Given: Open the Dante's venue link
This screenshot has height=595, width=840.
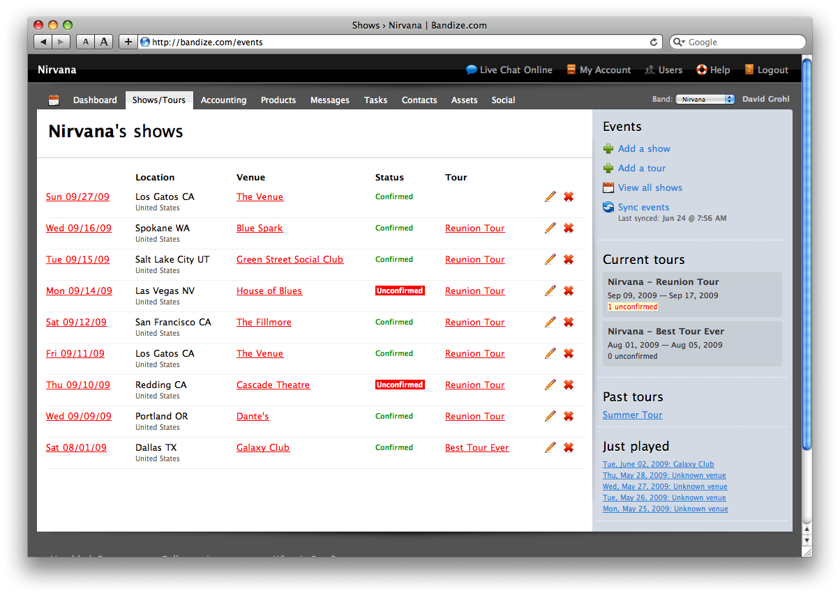Looking at the screenshot, I should (253, 416).
